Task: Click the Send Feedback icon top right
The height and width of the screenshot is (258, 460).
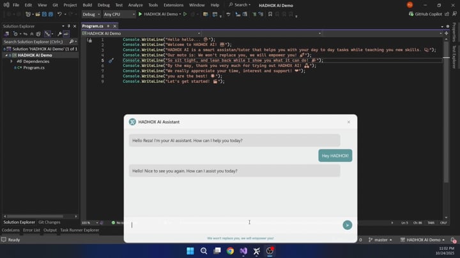Action: 454,14
